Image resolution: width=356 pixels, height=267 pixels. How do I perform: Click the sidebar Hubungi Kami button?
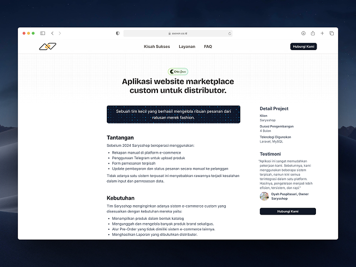point(288,211)
